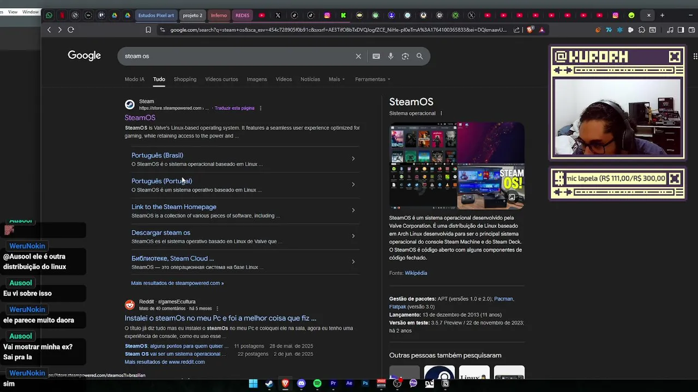Viewport: 698px width, 392px height.
Task: Open Photoshop from the taskbar
Action: click(365, 383)
